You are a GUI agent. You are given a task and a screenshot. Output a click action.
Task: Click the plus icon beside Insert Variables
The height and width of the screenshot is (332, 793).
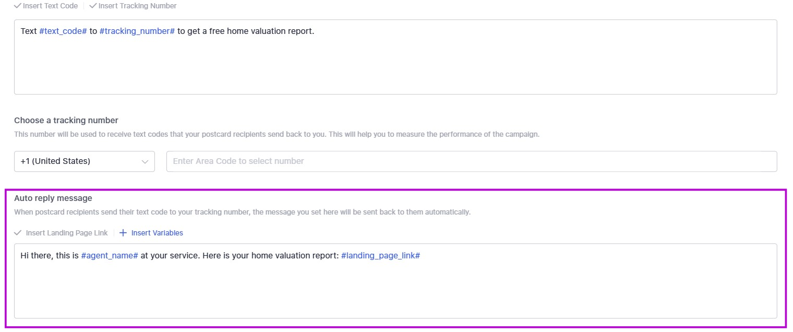click(123, 233)
